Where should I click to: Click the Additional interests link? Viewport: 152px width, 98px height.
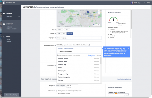pyautogui.click(x=68, y=49)
